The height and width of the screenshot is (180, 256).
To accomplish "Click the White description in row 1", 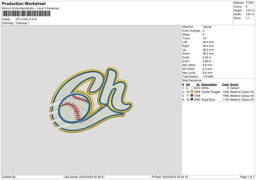I will coord(205,88).
